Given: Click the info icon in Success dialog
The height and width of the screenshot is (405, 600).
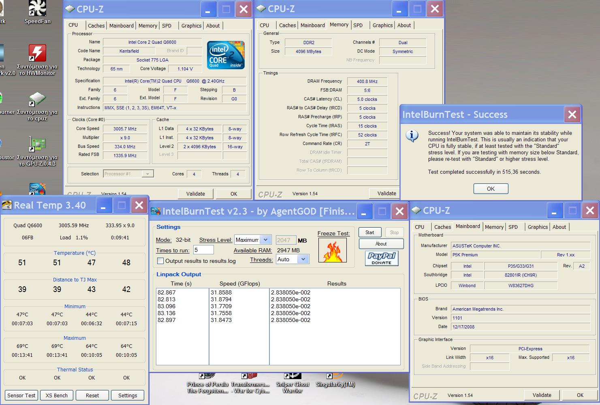Looking at the screenshot, I should [x=412, y=136].
